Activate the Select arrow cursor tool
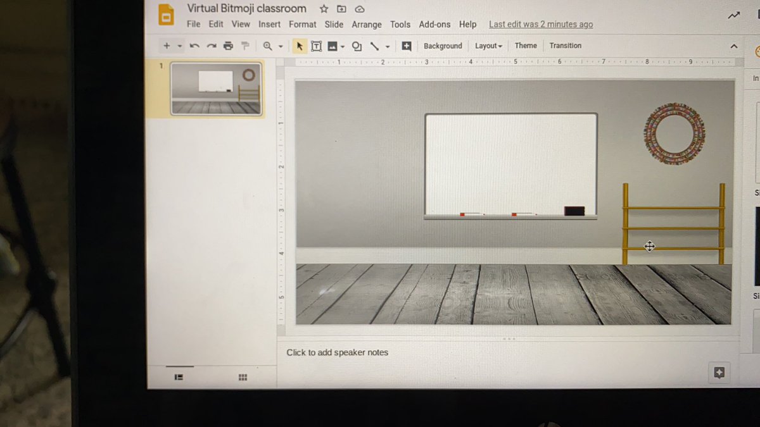Screen dimensions: 760x427 (x=300, y=46)
